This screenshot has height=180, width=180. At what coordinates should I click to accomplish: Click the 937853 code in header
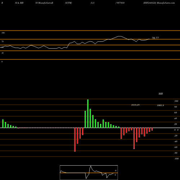(x=120, y=3)
